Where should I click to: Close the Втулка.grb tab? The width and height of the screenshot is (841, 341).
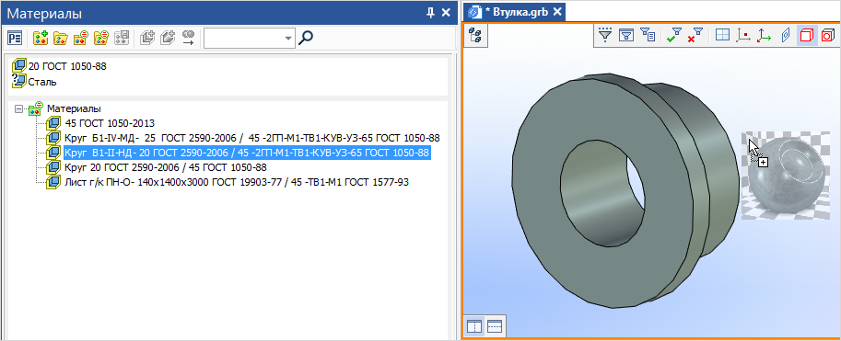click(557, 11)
